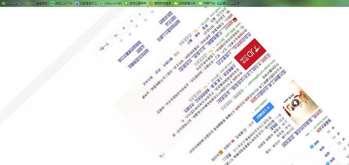Select track 03 in the song list
The width and height of the screenshot is (349, 165).
pyautogui.click(x=334, y=138)
